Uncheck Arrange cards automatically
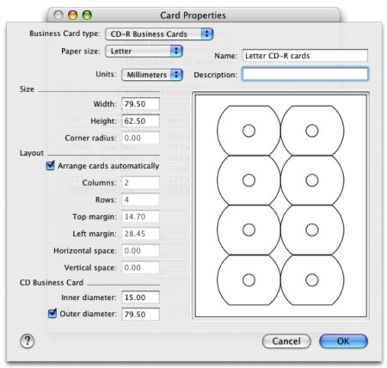The image size is (387, 368). click(x=50, y=165)
